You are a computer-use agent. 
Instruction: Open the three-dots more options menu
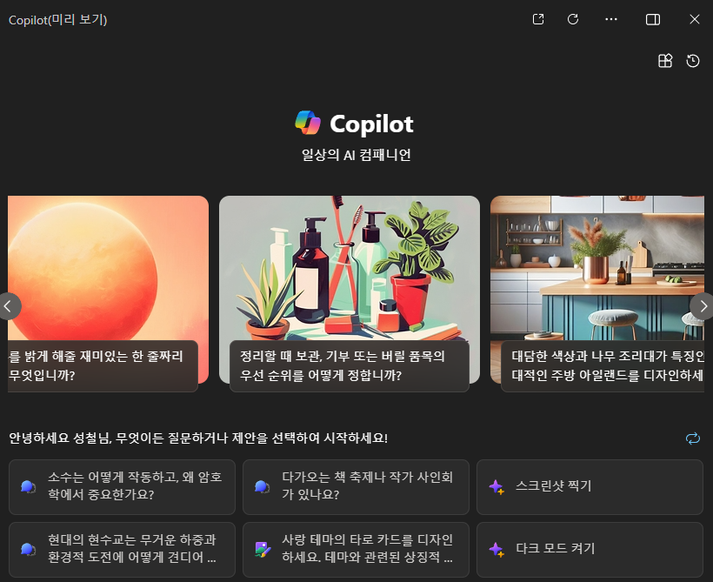(611, 19)
